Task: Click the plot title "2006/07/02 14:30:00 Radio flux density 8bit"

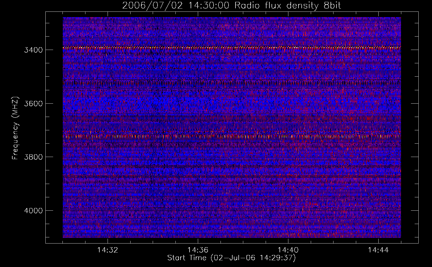Action: click(x=231, y=5)
